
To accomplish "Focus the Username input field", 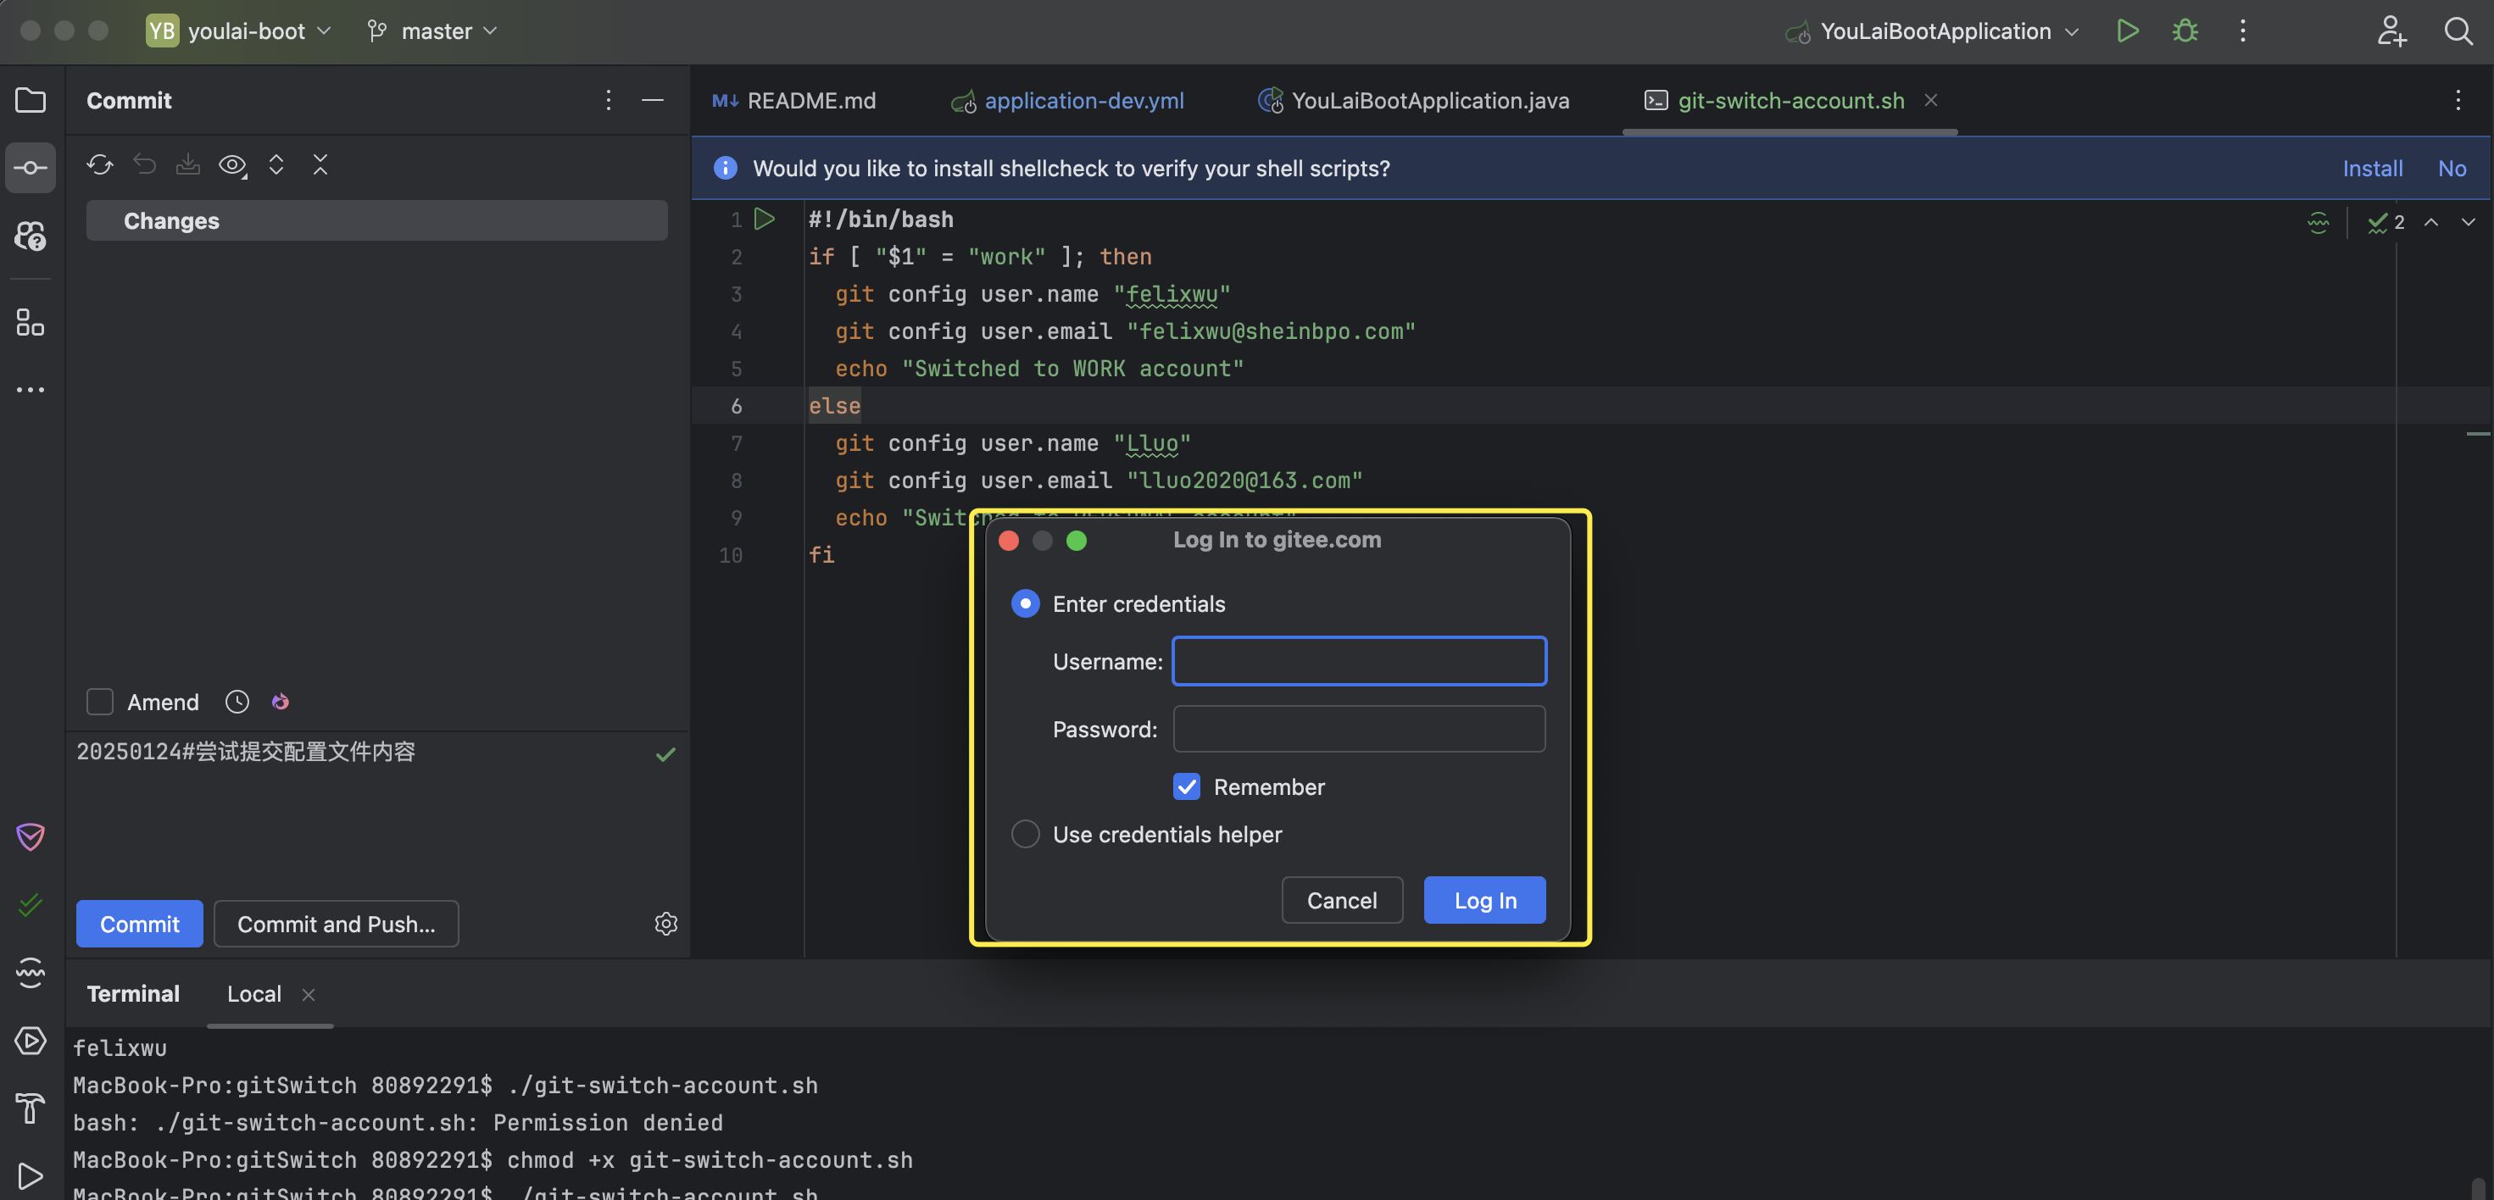I will point(1359,661).
